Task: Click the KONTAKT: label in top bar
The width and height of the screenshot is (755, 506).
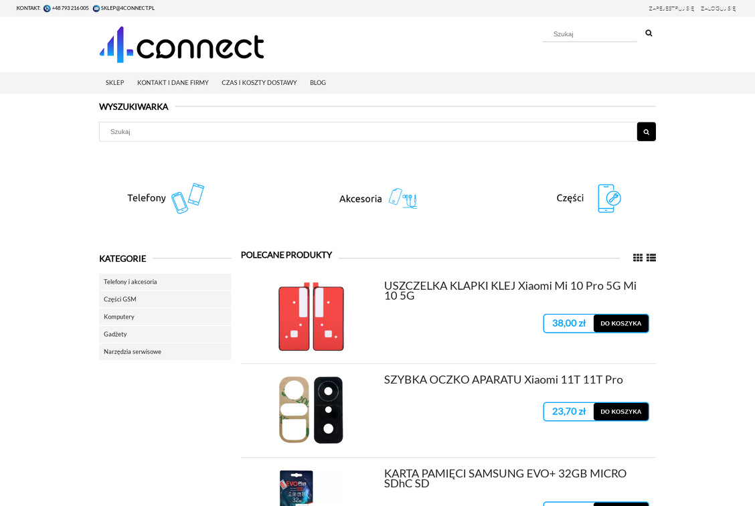Action: 28,8
